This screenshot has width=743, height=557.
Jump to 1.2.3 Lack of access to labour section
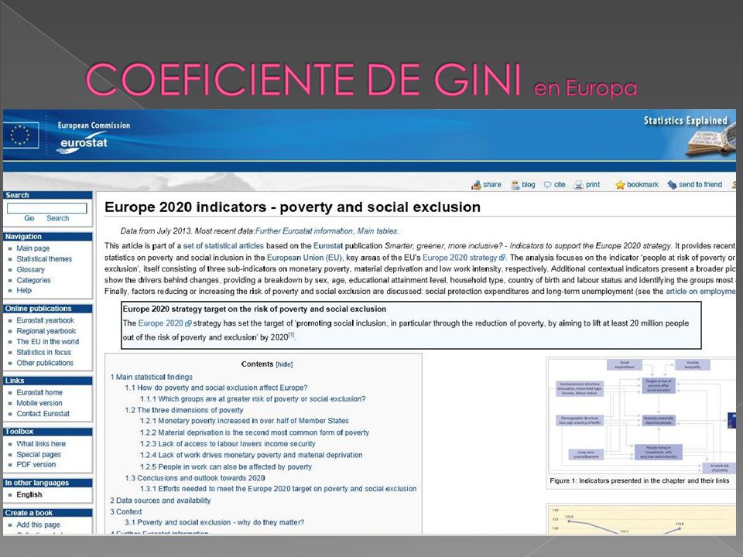228,444
